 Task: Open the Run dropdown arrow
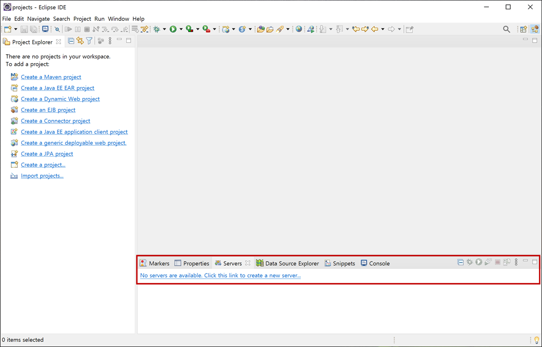[181, 29]
